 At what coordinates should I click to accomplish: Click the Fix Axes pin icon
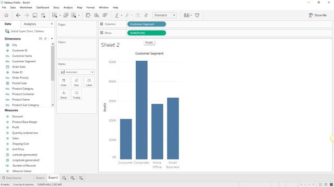pyautogui.click(x=146, y=15)
